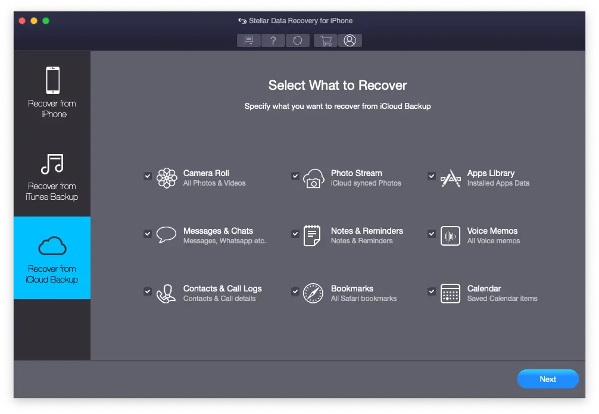The height and width of the screenshot is (414, 599).
Task: Click 'All Voice memos' description text
Action: coord(494,241)
